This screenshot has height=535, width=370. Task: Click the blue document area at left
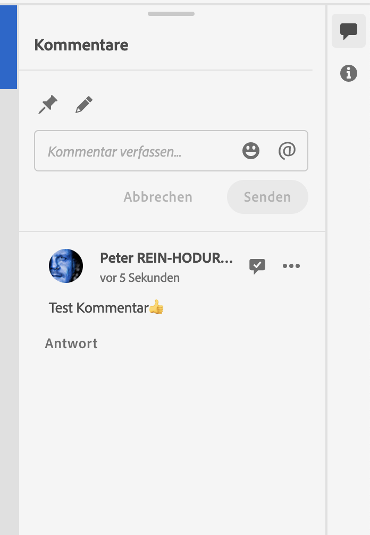click(x=9, y=47)
